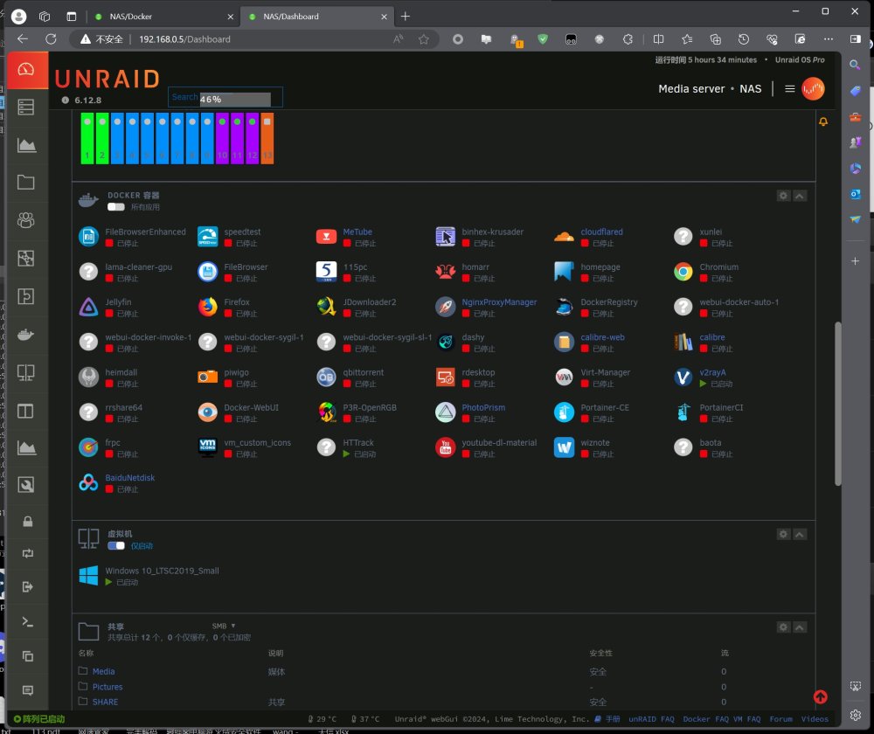Click the back-to-top red arrow button
Viewport: 874px width, 734px height.
(820, 696)
